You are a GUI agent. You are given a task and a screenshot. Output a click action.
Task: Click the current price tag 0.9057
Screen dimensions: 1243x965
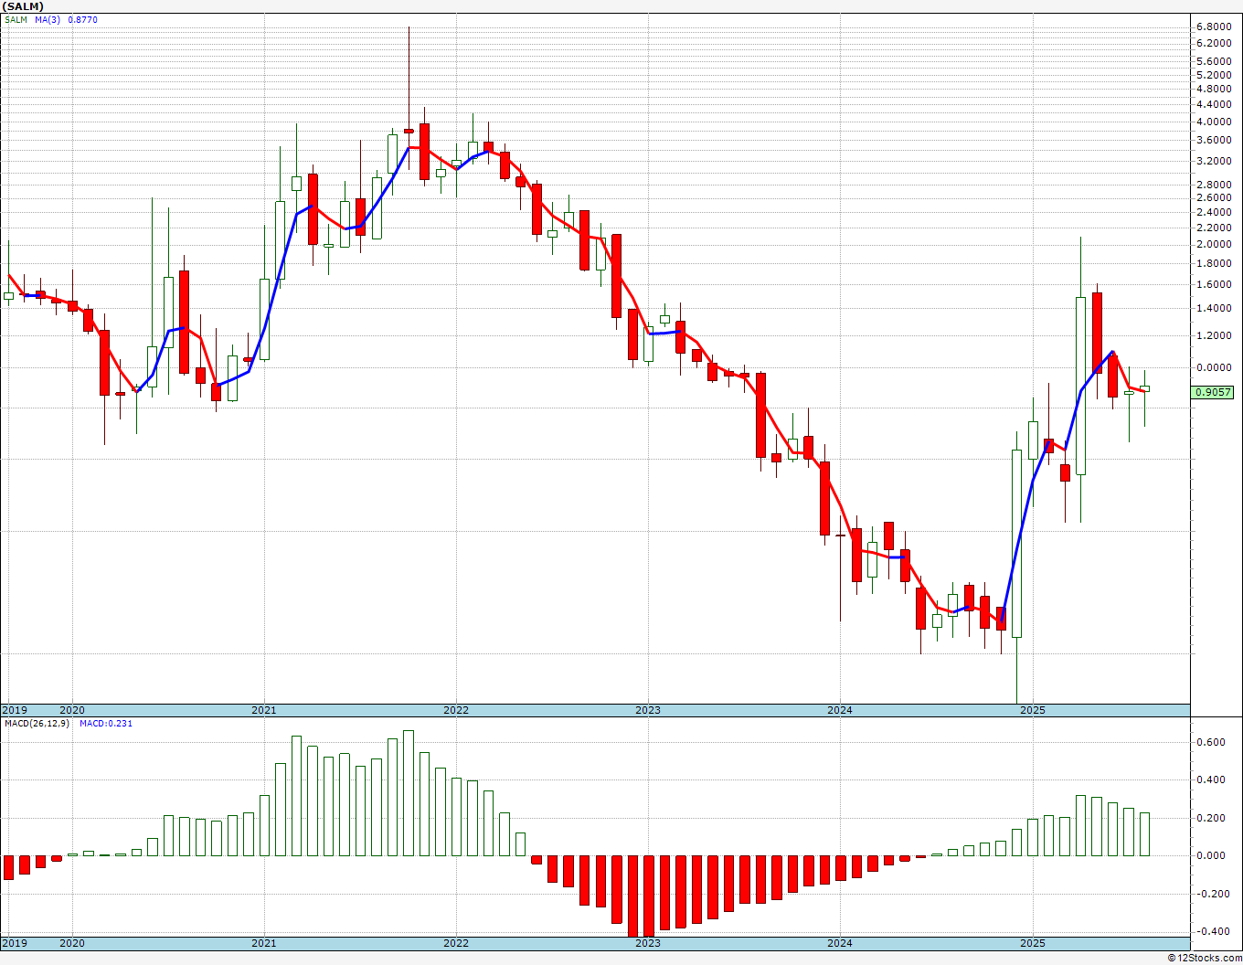click(x=1214, y=392)
